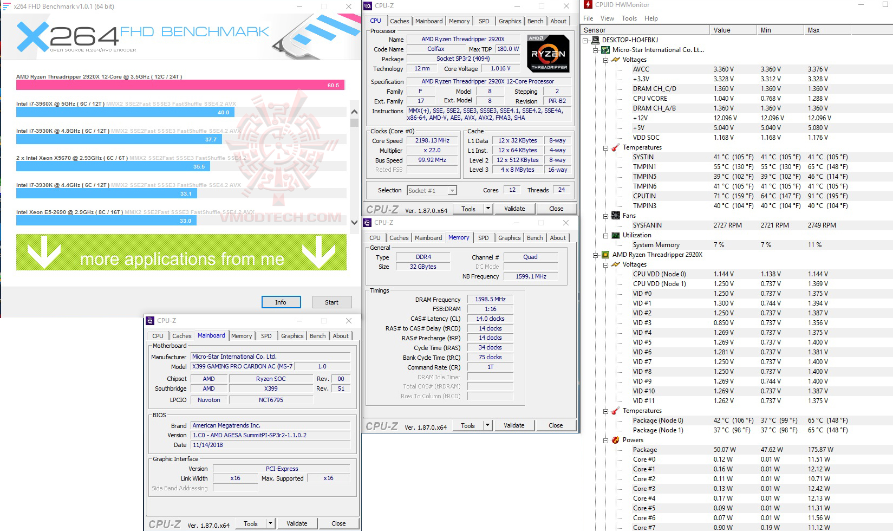This screenshot has width=893, height=531.
Task: Open the Bench tab in the Memory CPU-Z window
Action: (x=535, y=238)
